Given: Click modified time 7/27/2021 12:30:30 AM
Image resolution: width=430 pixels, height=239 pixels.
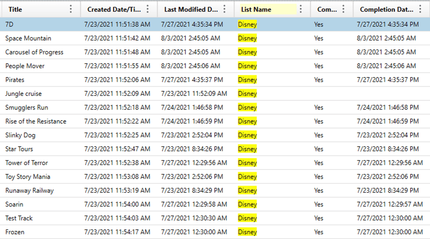Looking at the screenshot, I should (x=194, y=218).
